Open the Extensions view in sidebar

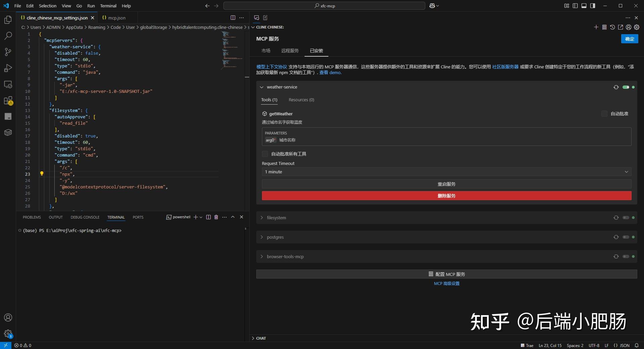click(x=8, y=100)
